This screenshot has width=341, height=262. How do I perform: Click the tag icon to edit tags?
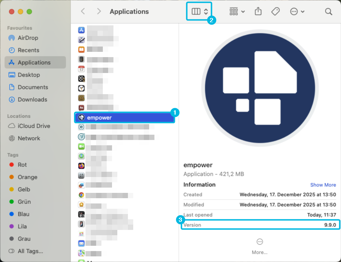[x=276, y=11]
